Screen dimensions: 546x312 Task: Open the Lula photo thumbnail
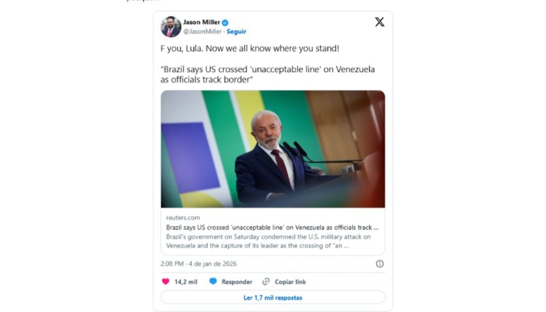(273, 149)
